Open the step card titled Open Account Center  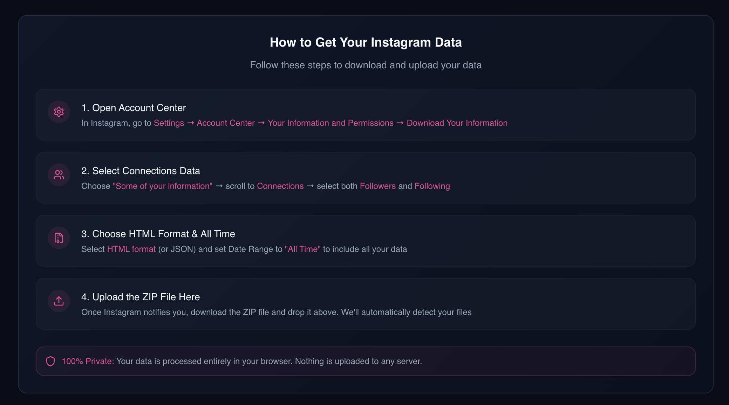point(134,108)
